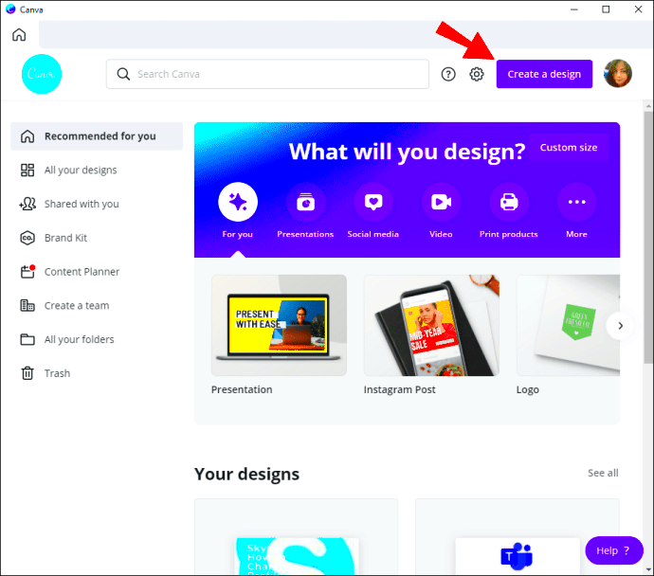Click the Custom size button
This screenshot has width=654, height=576.
[x=569, y=148]
